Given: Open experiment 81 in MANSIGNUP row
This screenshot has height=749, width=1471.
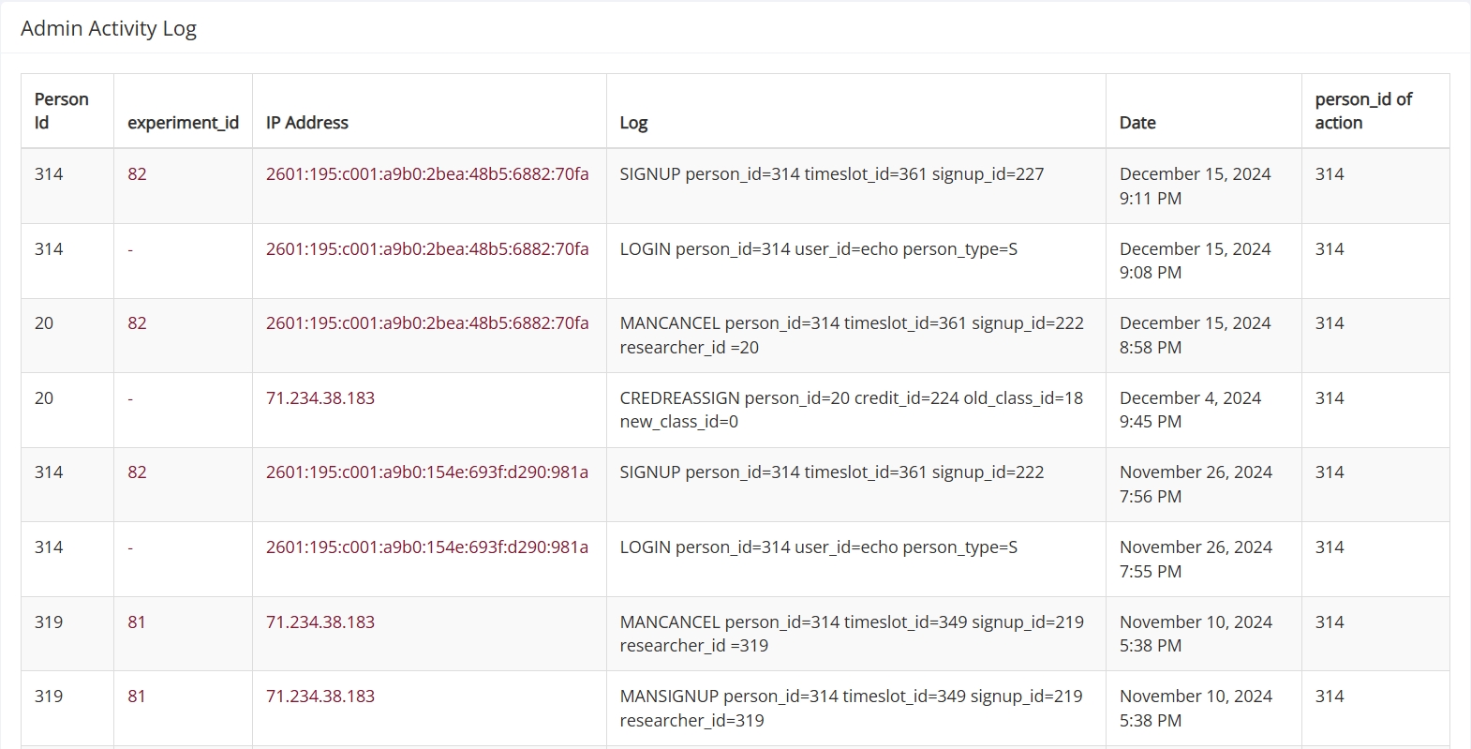Looking at the screenshot, I should click(x=137, y=696).
